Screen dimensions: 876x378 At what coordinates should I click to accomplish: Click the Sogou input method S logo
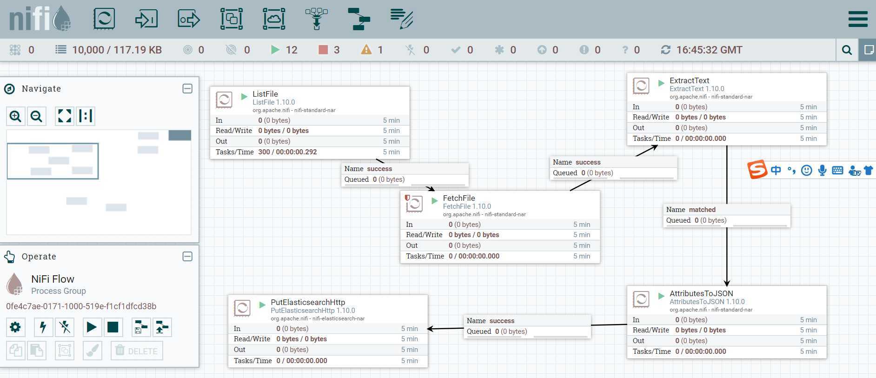pos(757,170)
